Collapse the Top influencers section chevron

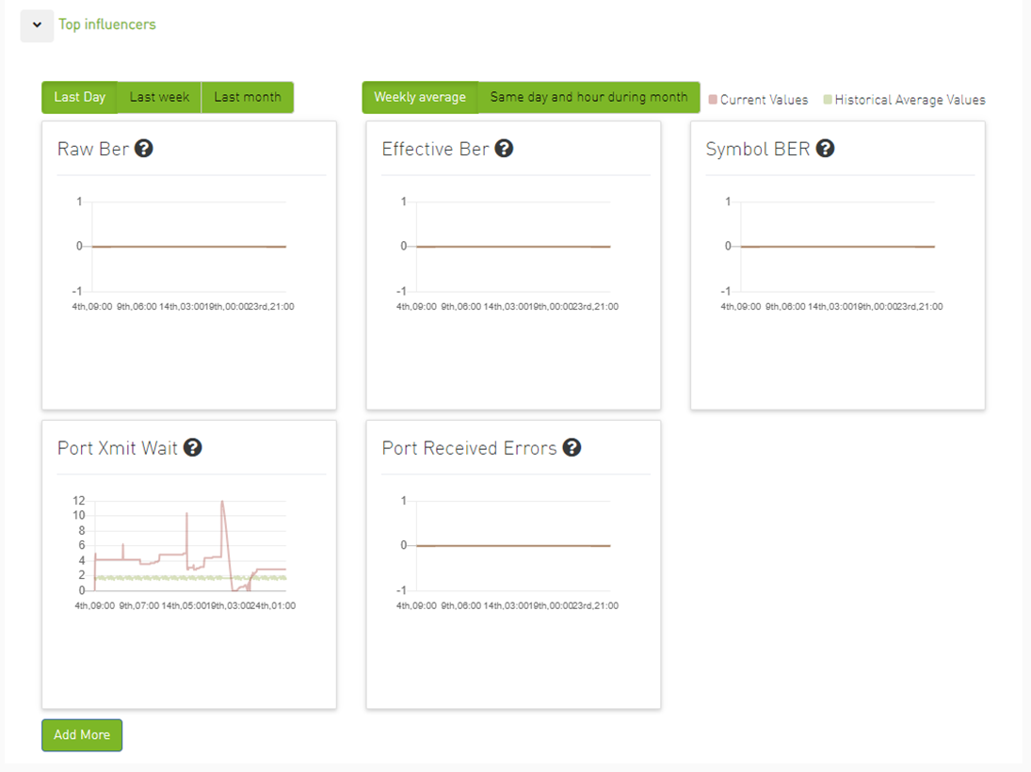37,25
